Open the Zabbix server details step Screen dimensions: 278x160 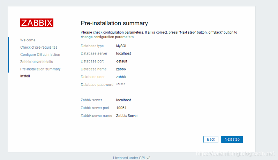click(x=37, y=62)
